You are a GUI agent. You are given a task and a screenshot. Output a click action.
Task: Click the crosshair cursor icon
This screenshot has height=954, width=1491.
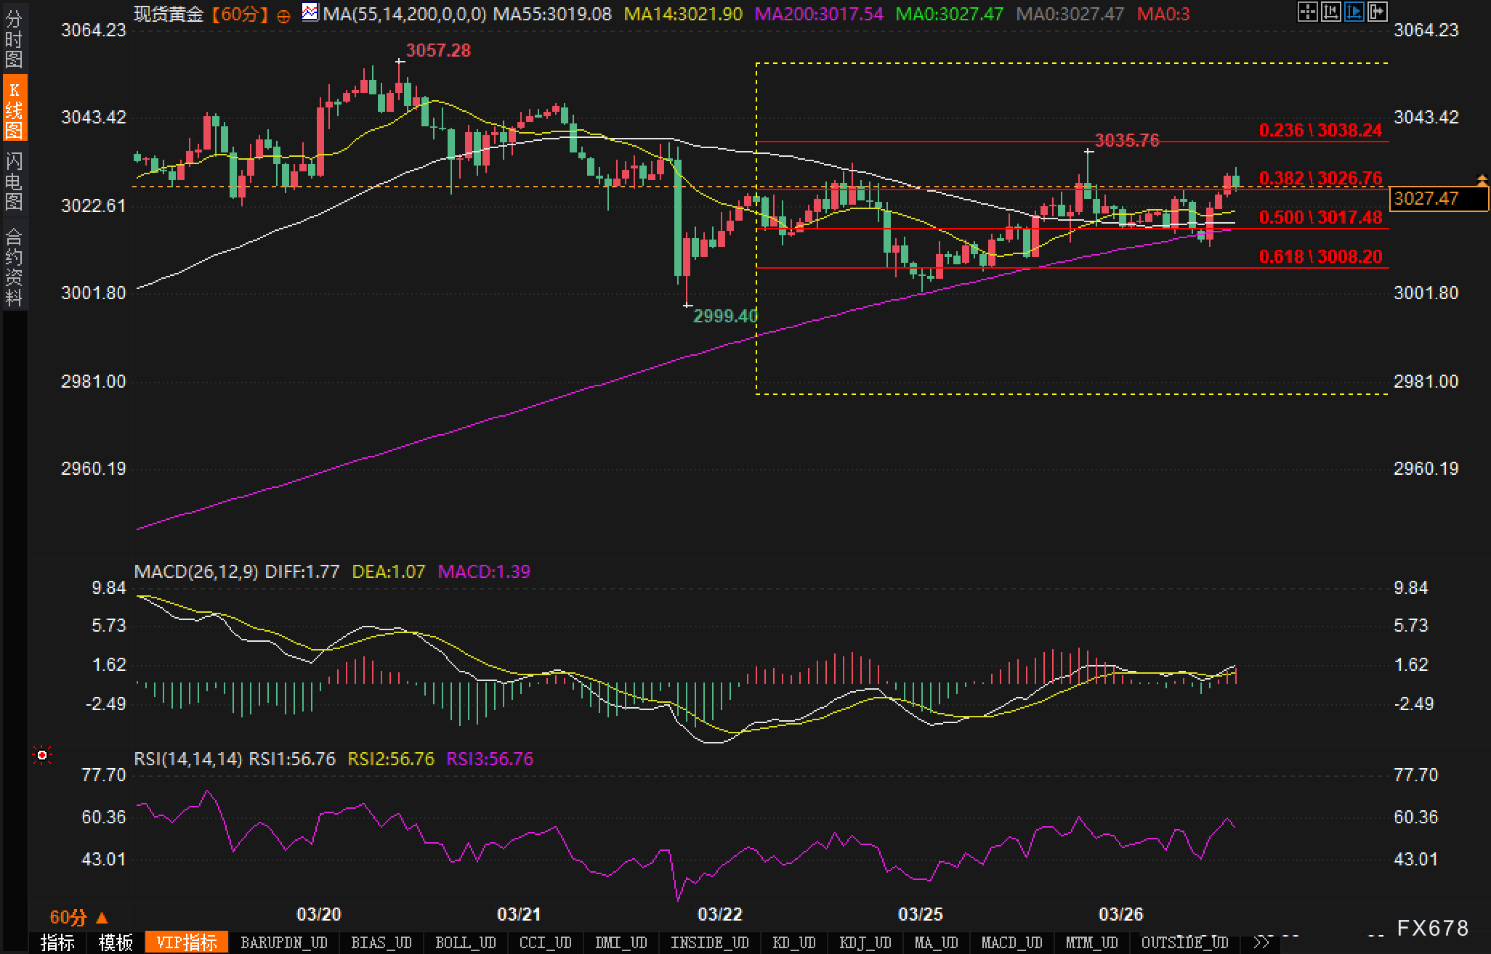click(1307, 12)
